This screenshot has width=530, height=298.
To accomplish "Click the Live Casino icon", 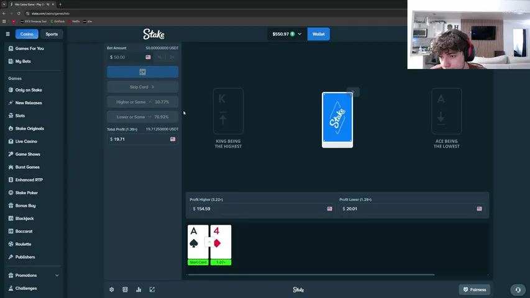I will point(11,141).
